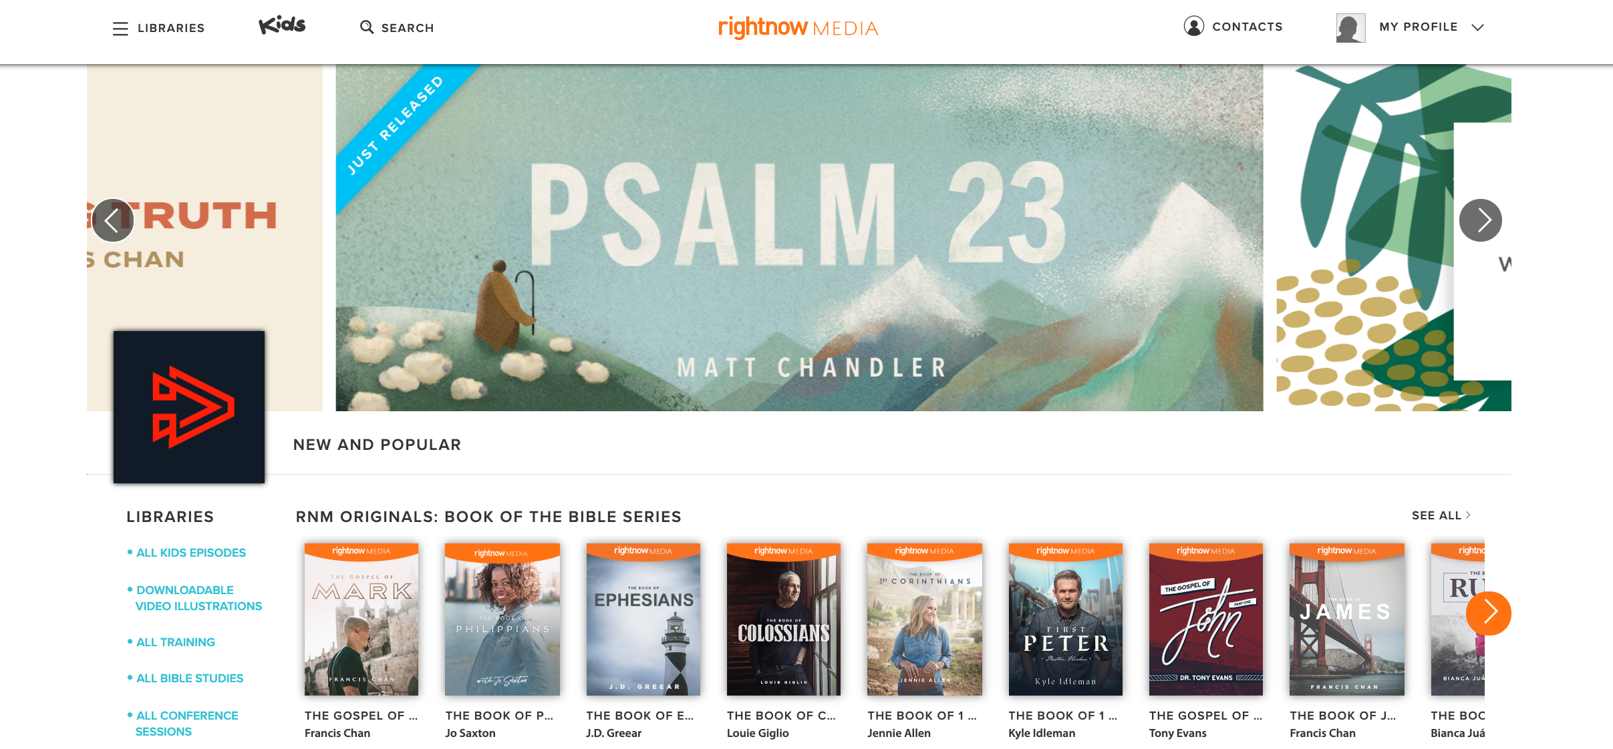Viewport: 1613px width, 749px height.
Task: Click the red play logo tile
Action: pos(189,407)
